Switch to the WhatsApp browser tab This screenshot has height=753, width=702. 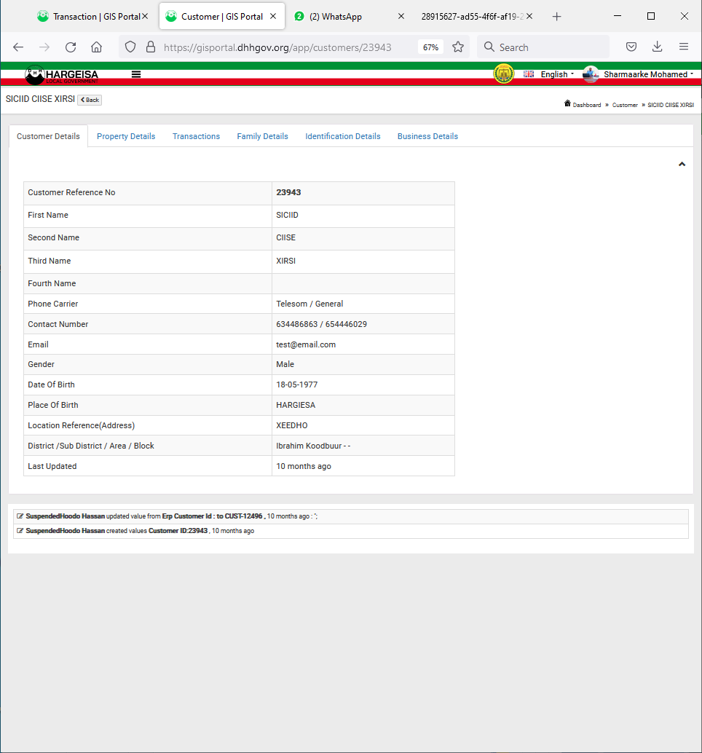(x=350, y=16)
